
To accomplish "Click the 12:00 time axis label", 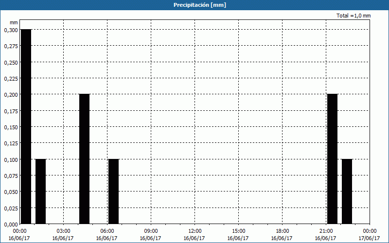I will click(x=195, y=231).
